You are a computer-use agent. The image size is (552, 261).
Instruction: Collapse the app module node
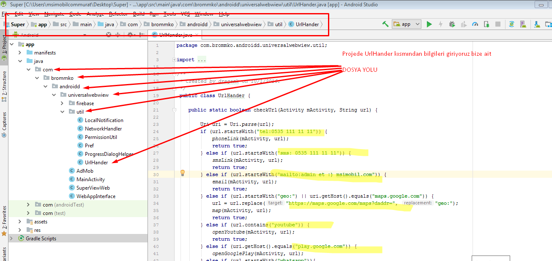click(x=11, y=44)
